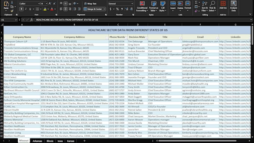Switch to the Illinois sheet tab

click(50, 141)
